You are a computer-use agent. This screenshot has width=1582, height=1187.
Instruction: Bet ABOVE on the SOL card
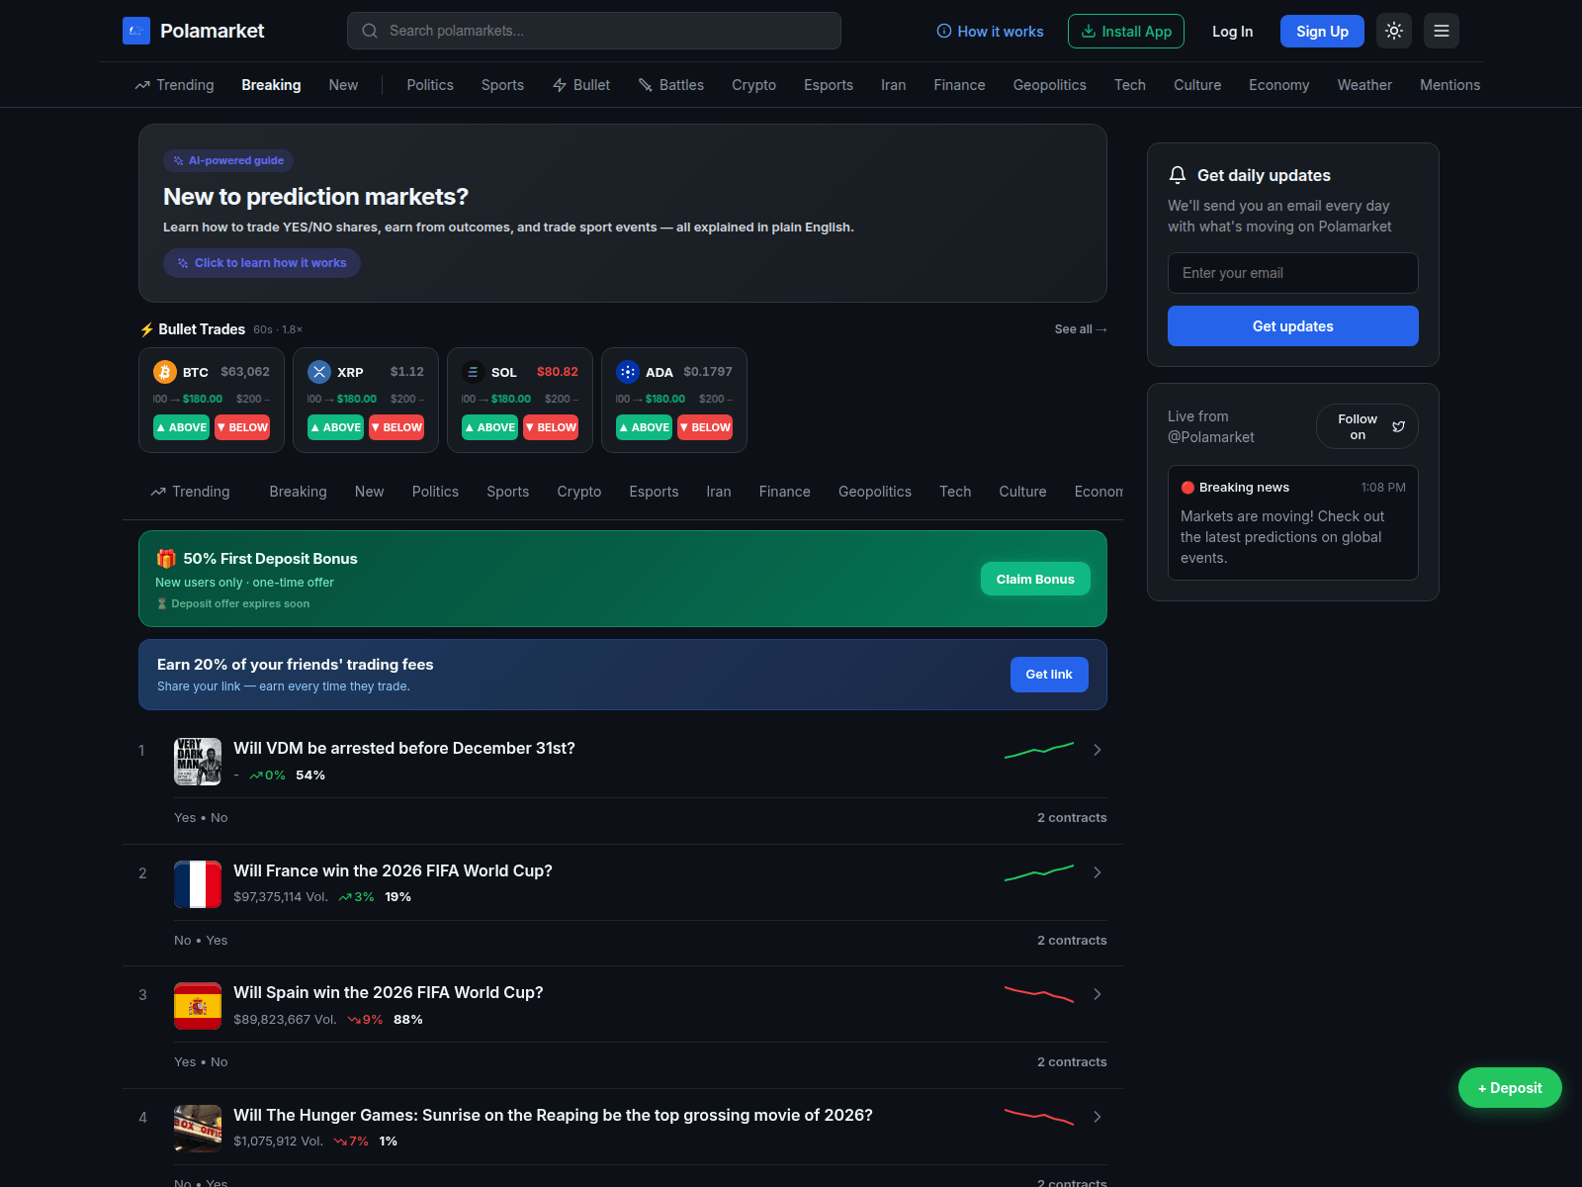point(489,427)
